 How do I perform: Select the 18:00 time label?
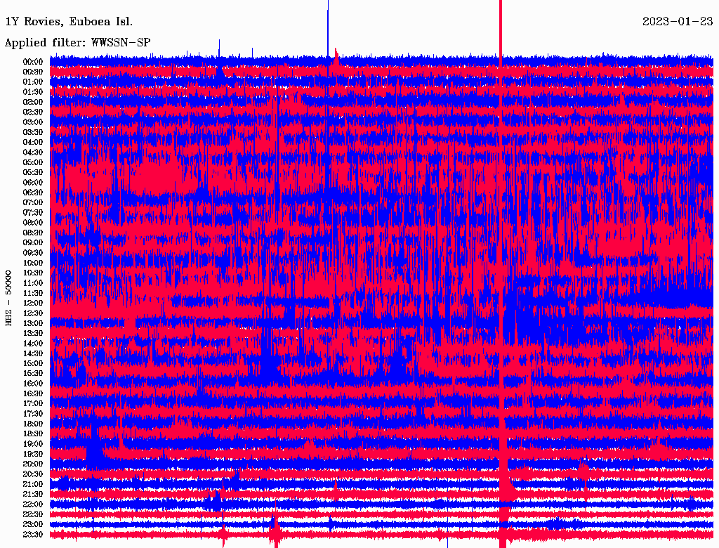tap(33, 424)
